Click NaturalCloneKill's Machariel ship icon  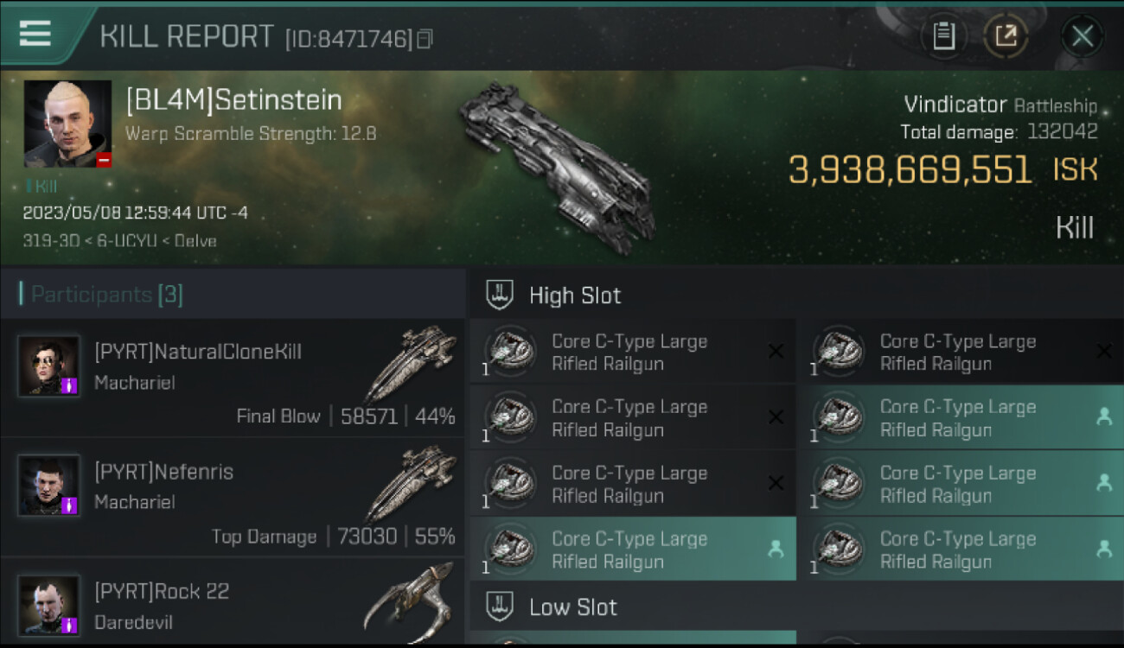click(410, 364)
